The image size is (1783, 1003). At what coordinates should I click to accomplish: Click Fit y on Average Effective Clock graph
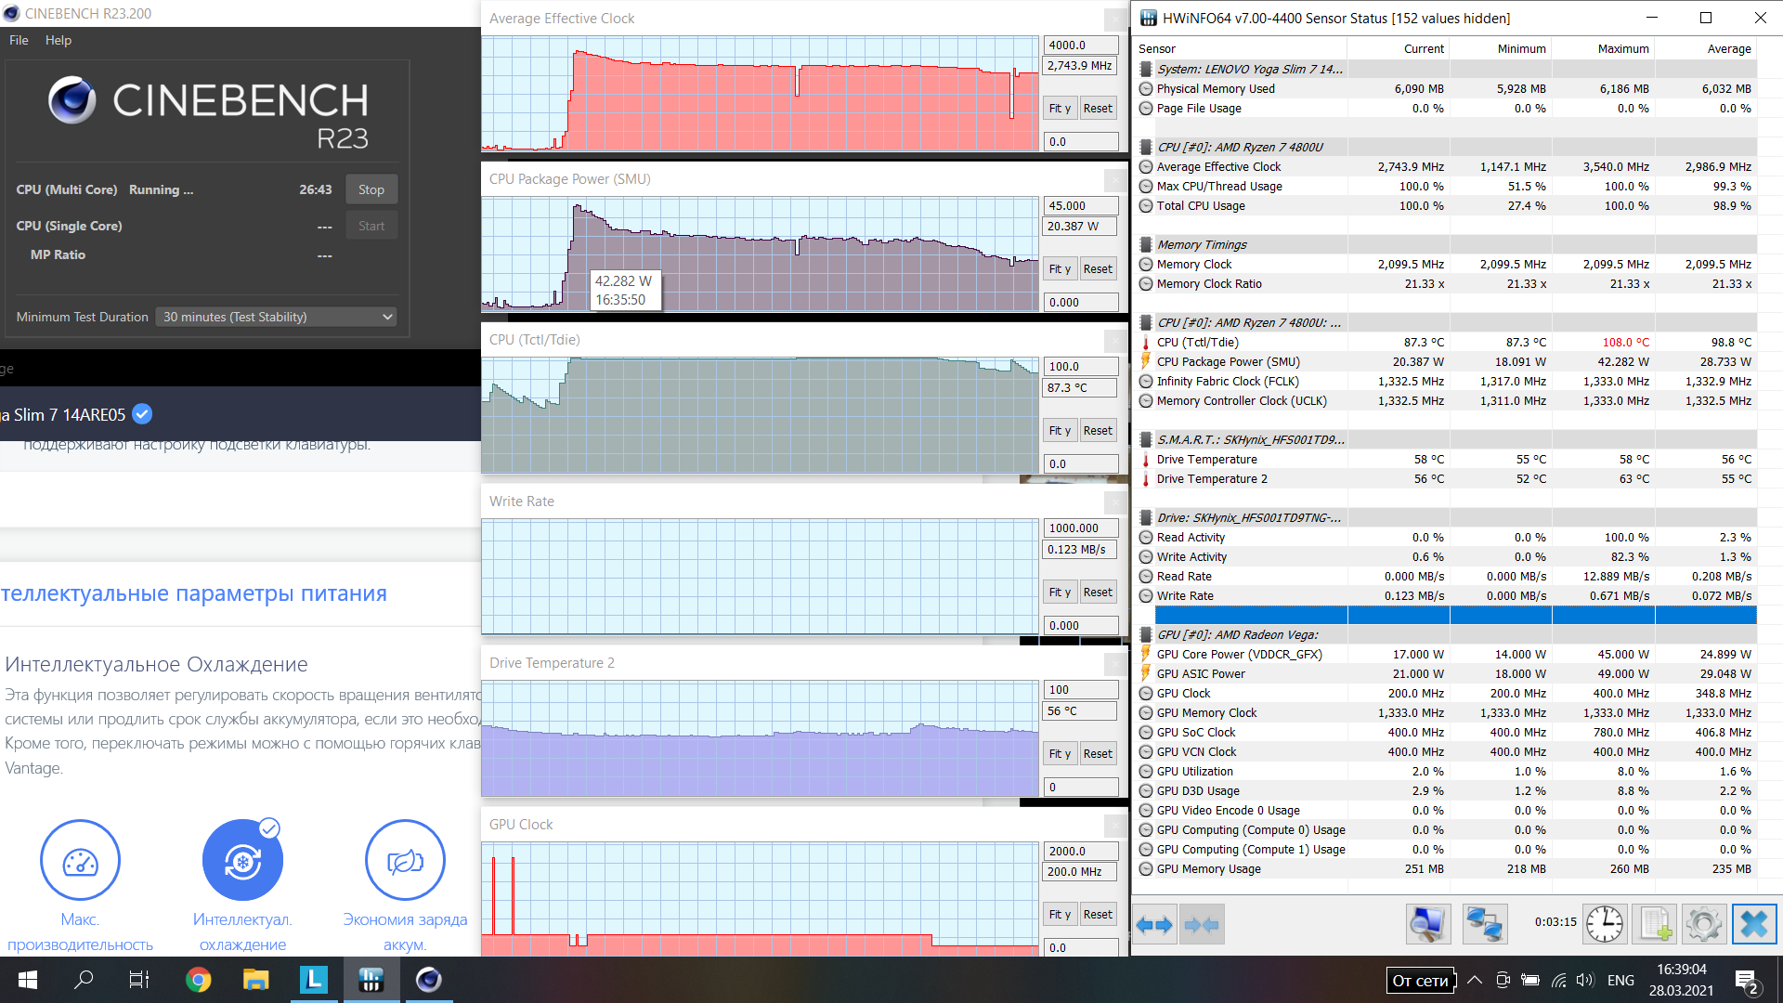click(x=1060, y=108)
